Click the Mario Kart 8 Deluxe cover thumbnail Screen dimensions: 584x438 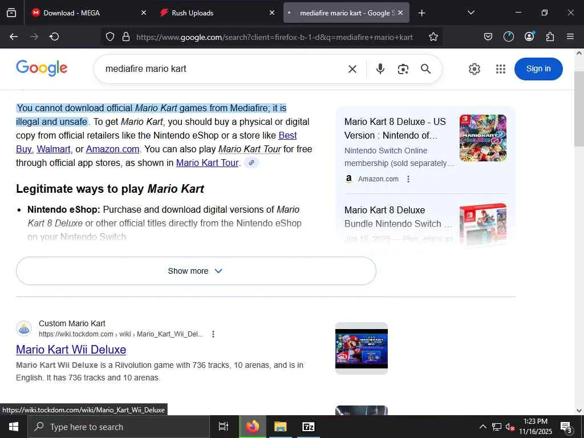[x=482, y=138]
